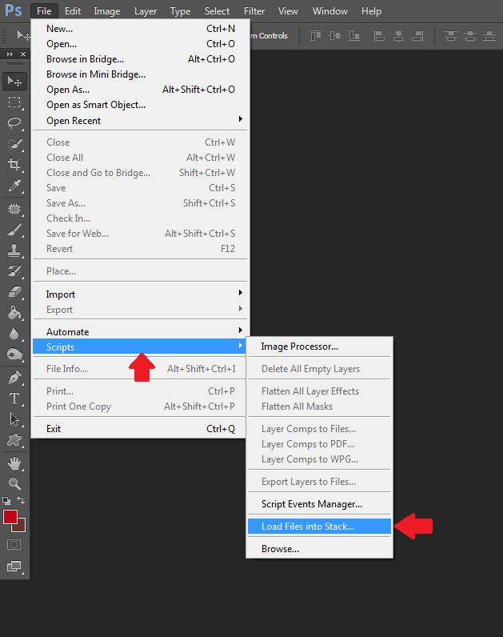503x637 pixels.
Task: Distribute bottom edges in options bar
Action: (x=489, y=36)
